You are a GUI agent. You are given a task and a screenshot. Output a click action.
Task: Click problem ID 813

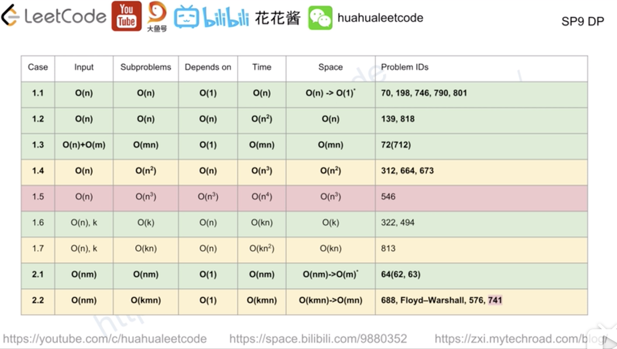[388, 248]
